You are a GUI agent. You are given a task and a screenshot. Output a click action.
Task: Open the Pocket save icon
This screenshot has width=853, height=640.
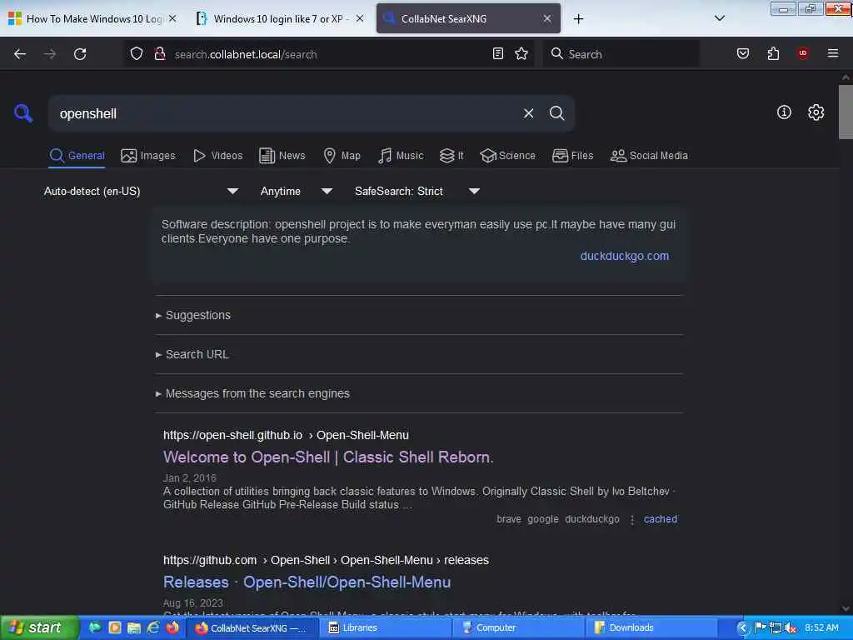(743, 53)
